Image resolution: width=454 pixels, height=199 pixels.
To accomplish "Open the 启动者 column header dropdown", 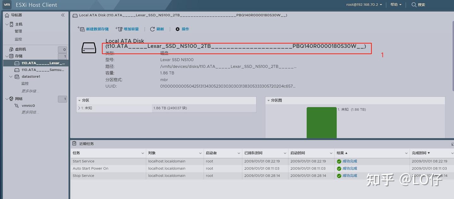I will (239, 153).
